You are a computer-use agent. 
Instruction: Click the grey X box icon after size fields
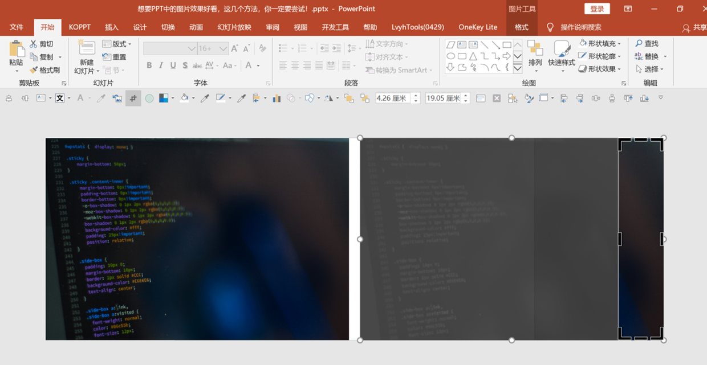(497, 99)
